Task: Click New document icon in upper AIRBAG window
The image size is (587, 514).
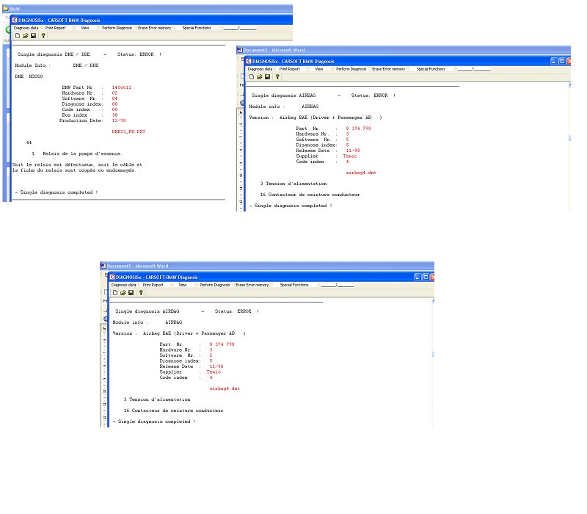Action: (252, 77)
